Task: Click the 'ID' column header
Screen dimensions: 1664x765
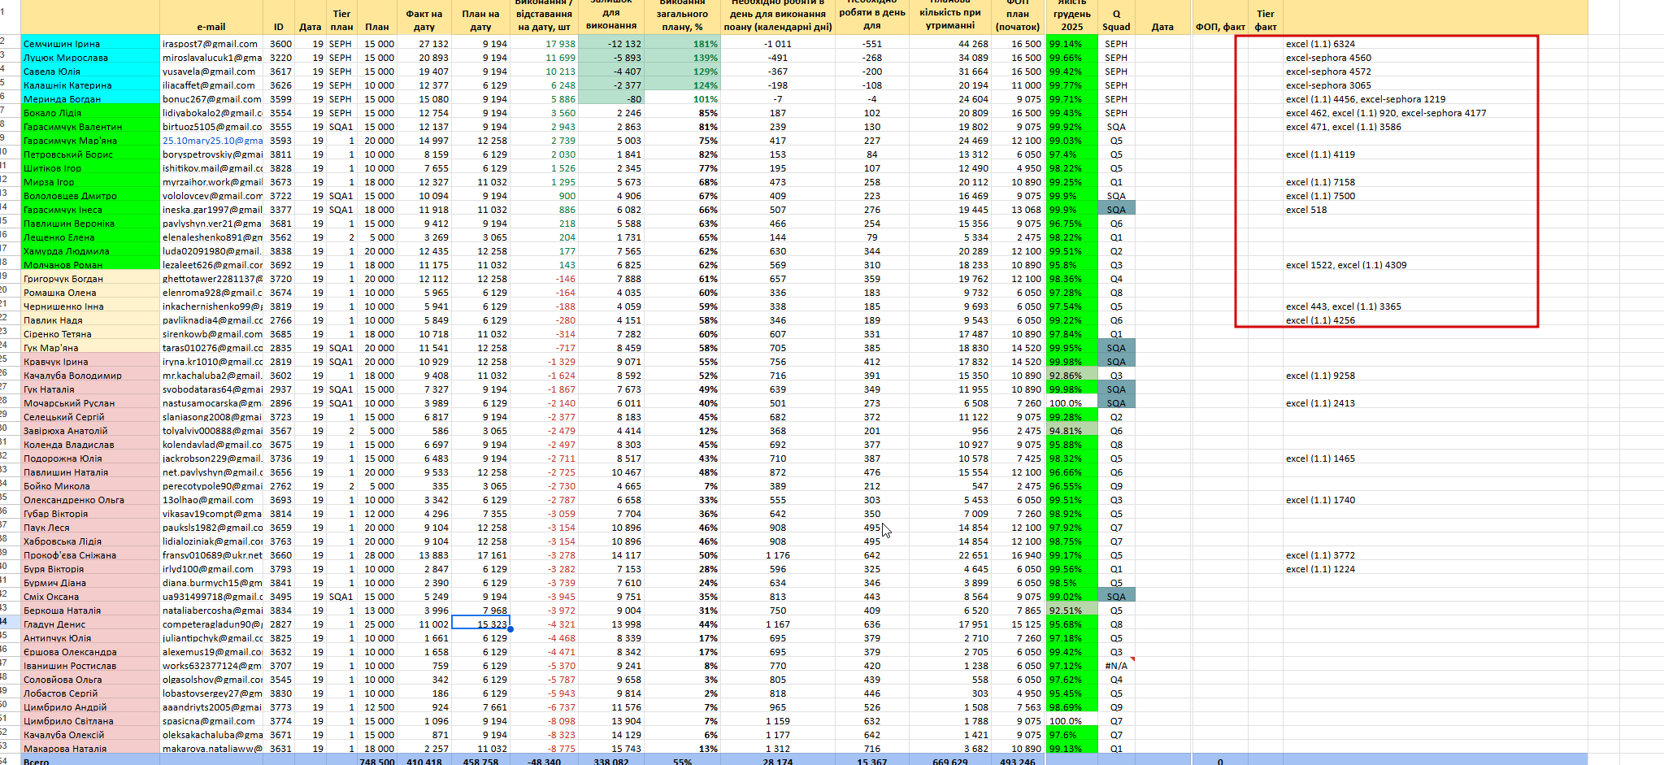Action: coord(278,27)
